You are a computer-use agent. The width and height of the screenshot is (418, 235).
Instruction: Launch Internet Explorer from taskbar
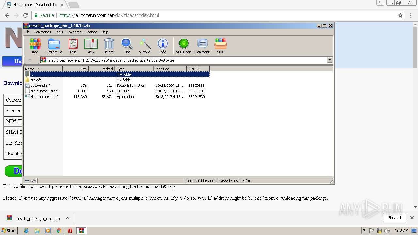coord(26,231)
